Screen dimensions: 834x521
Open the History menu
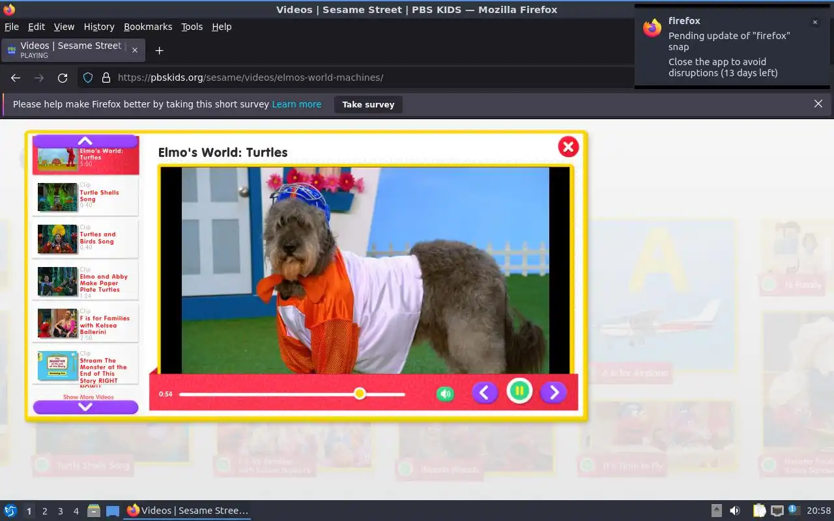pyautogui.click(x=99, y=27)
